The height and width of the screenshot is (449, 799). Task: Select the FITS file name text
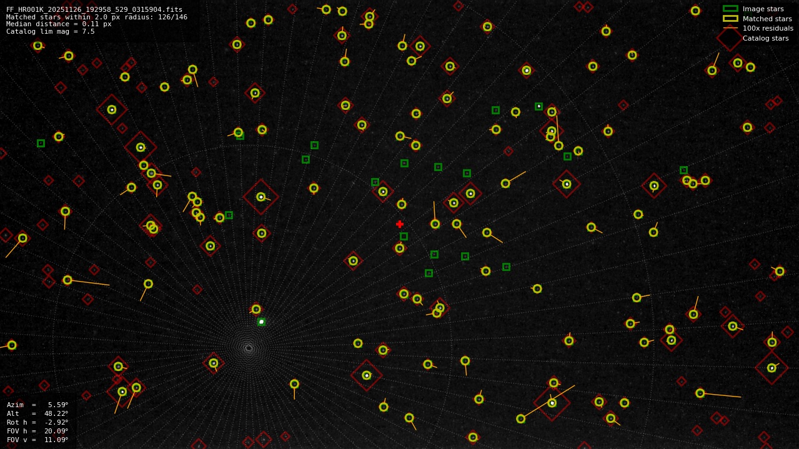[x=94, y=9]
